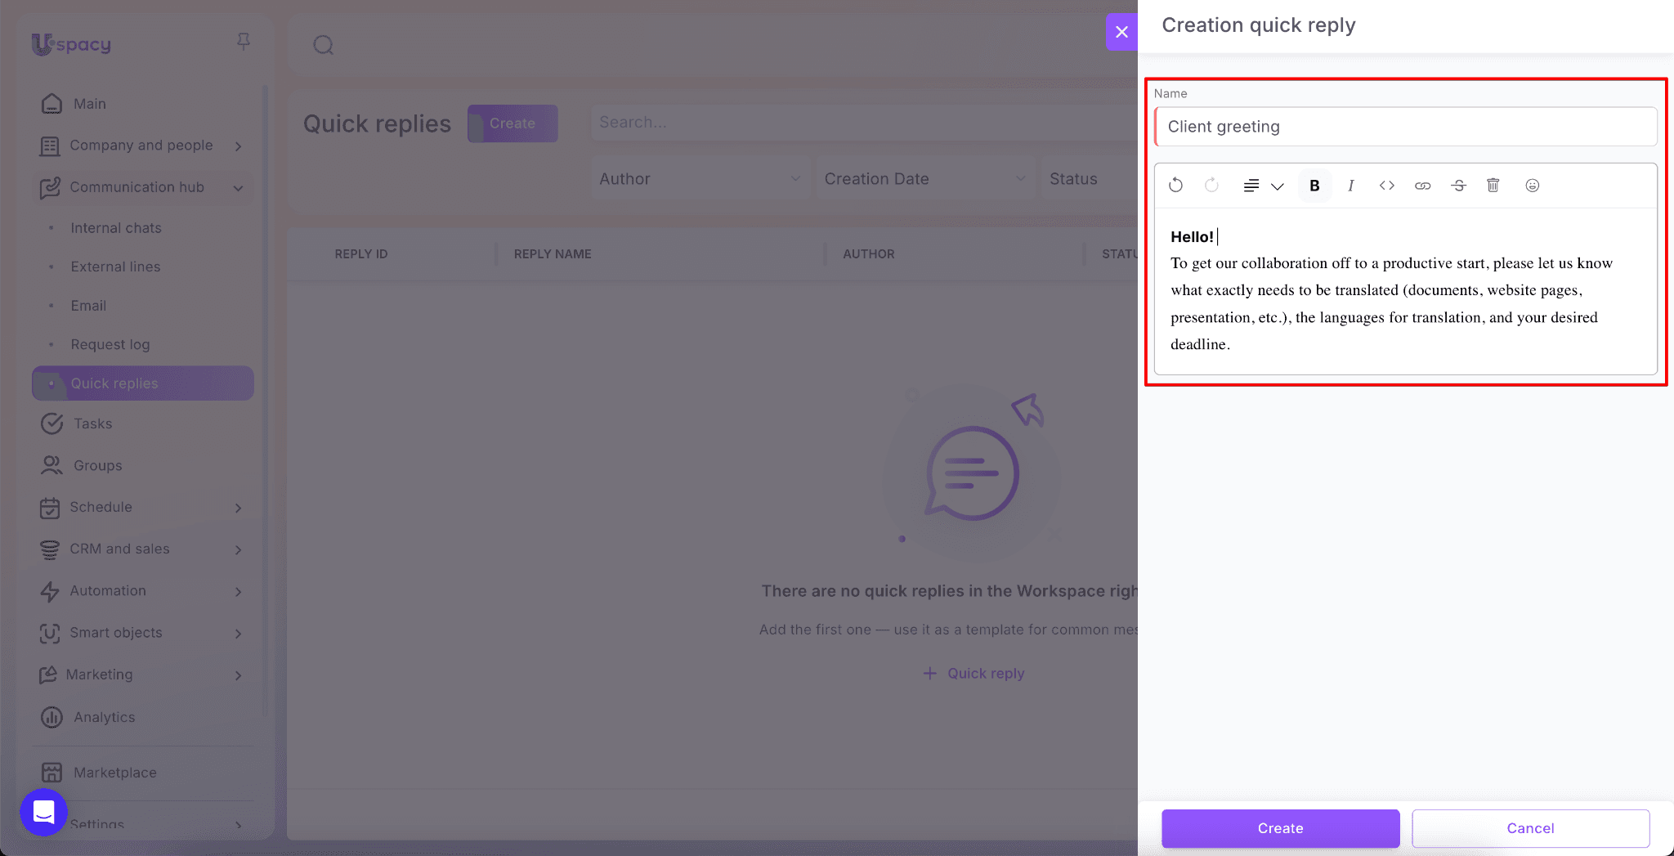This screenshot has width=1674, height=856.
Task: Toggle italic formatting in the editor
Action: 1350,186
